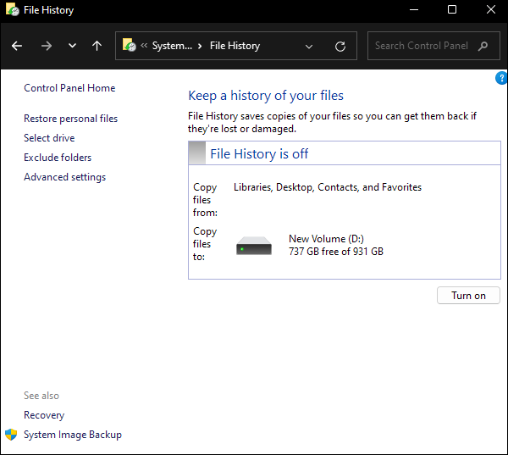The width and height of the screenshot is (508, 455).
Task: Click the chevron between System and File History
Action: click(200, 46)
